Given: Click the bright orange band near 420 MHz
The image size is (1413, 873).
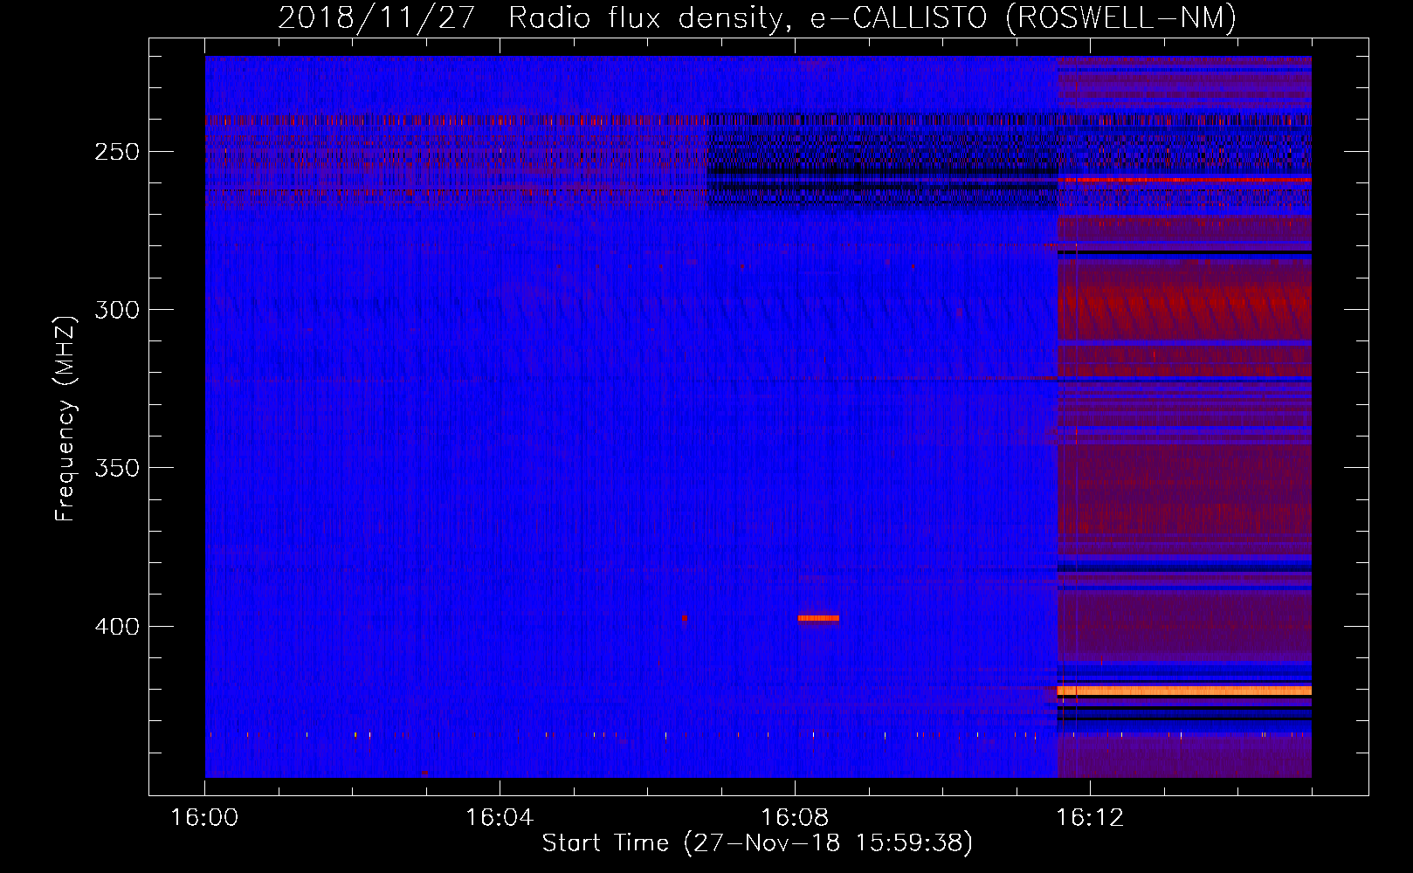Looking at the screenshot, I should tap(1184, 691).
